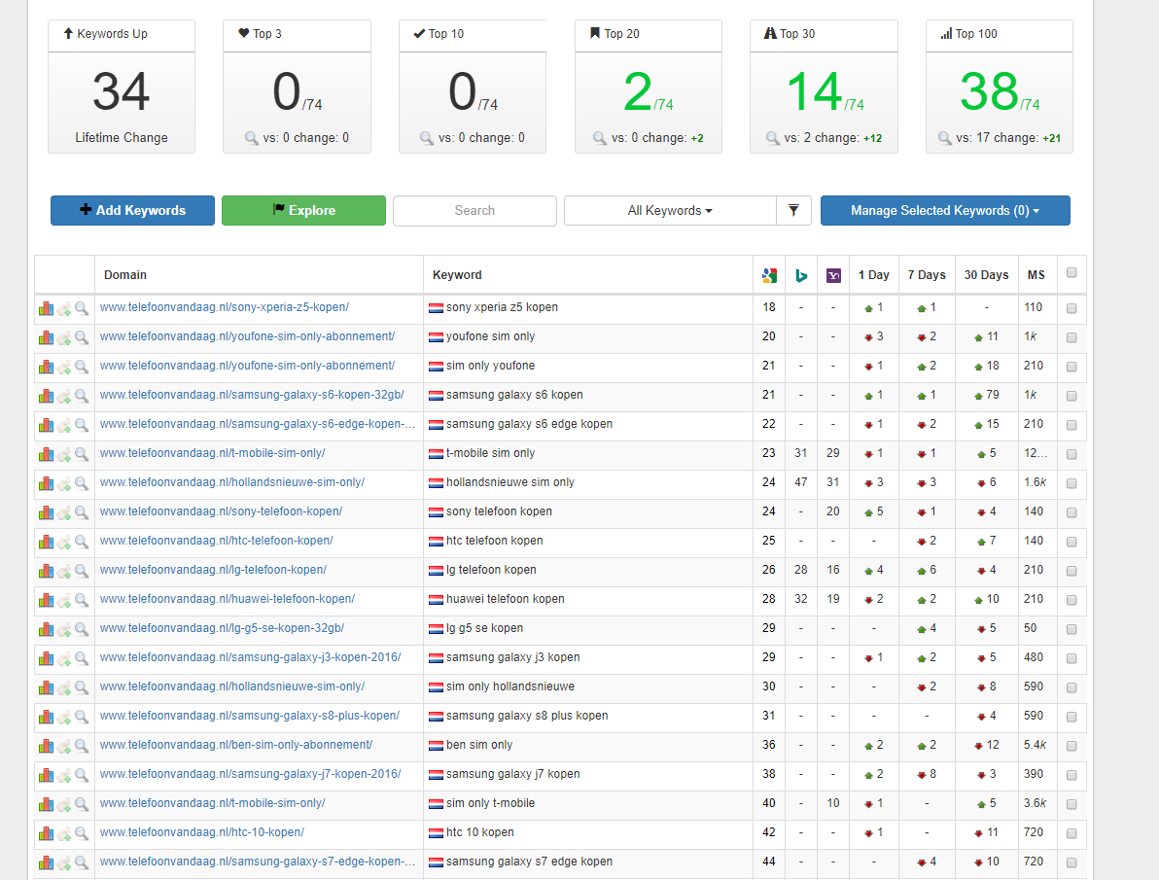Open the chart icon for lg telefoon kopen
The height and width of the screenshot is (880, 1159).
pos(46,571)
